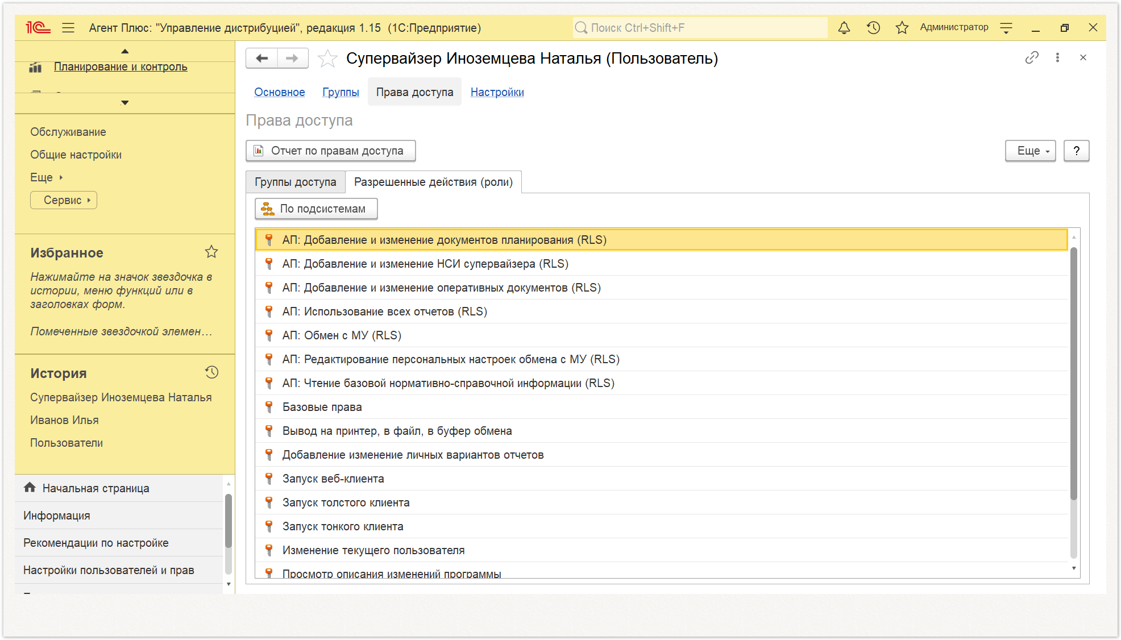Go forward with the right arrow
The image size is (1121, 640).
point(293,58)
